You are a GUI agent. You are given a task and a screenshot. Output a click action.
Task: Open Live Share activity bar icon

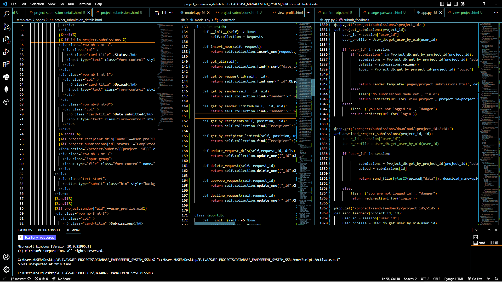[x=6, y=102]
